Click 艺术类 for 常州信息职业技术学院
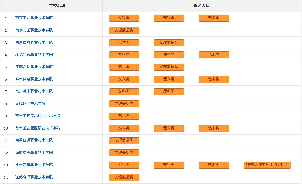 tap(214, 79)
